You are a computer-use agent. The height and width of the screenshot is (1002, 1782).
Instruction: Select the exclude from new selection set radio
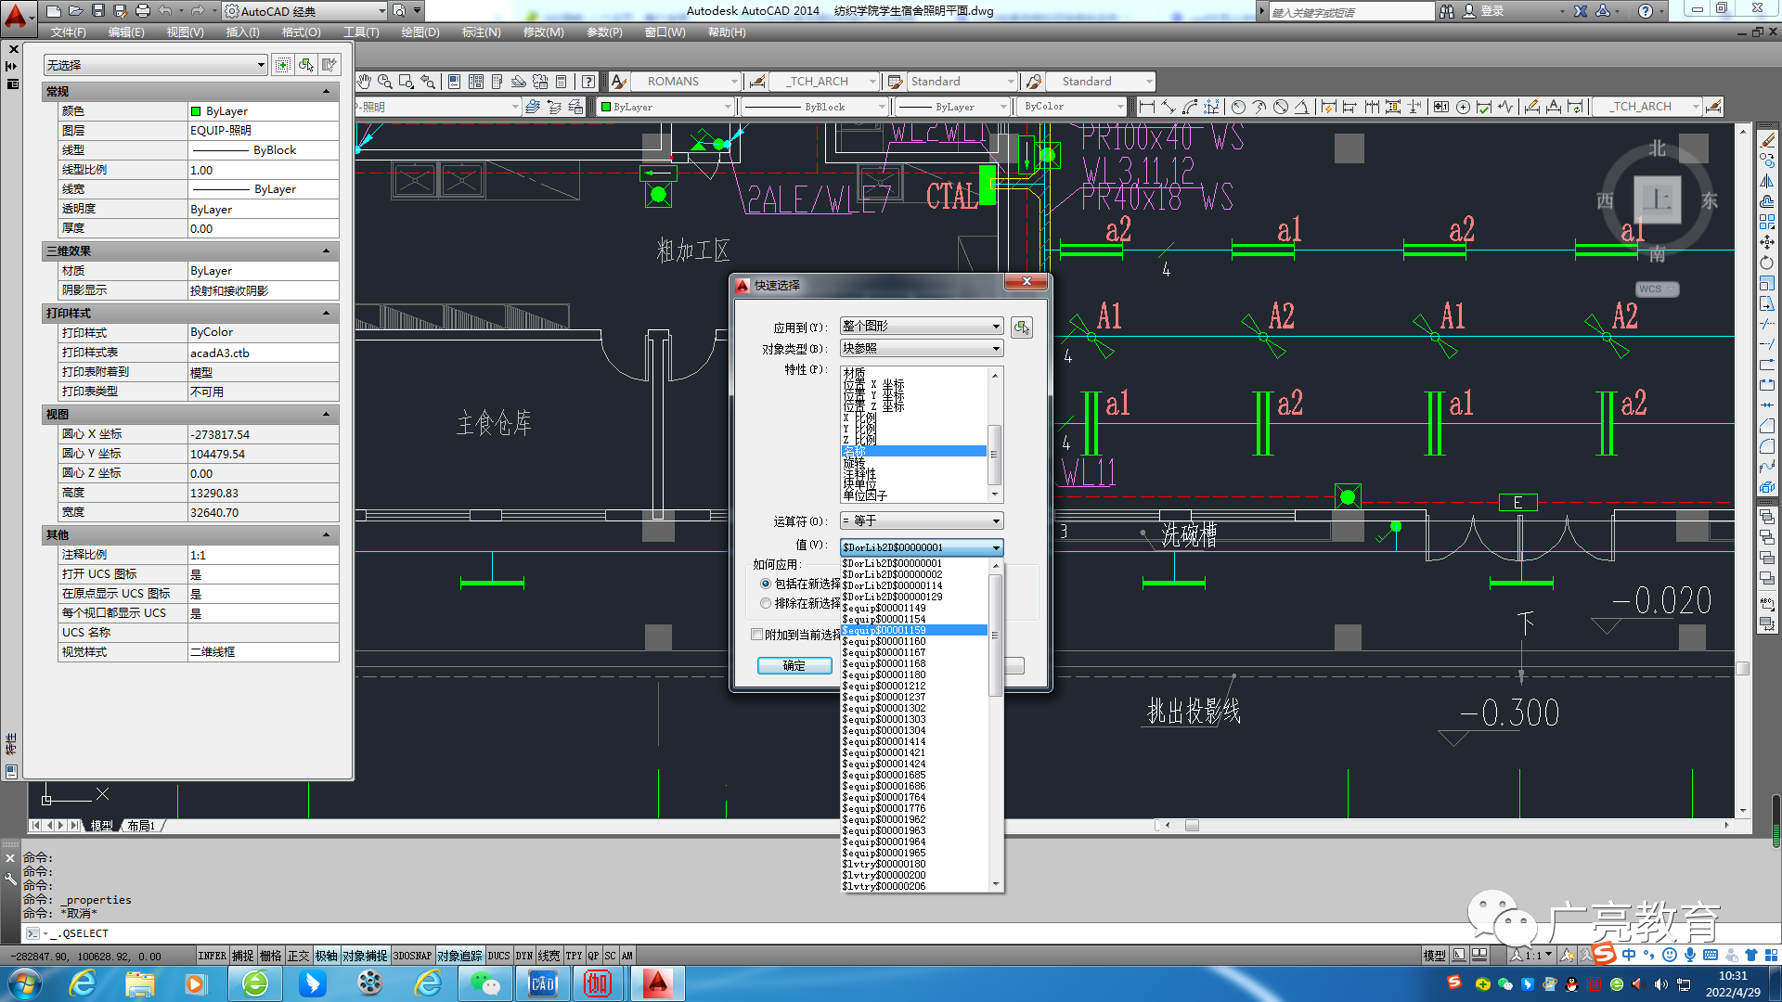pos(766,603)
